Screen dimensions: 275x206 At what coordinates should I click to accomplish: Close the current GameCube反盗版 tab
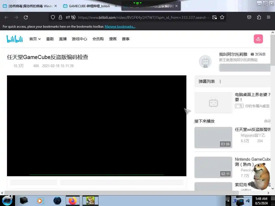176,6
